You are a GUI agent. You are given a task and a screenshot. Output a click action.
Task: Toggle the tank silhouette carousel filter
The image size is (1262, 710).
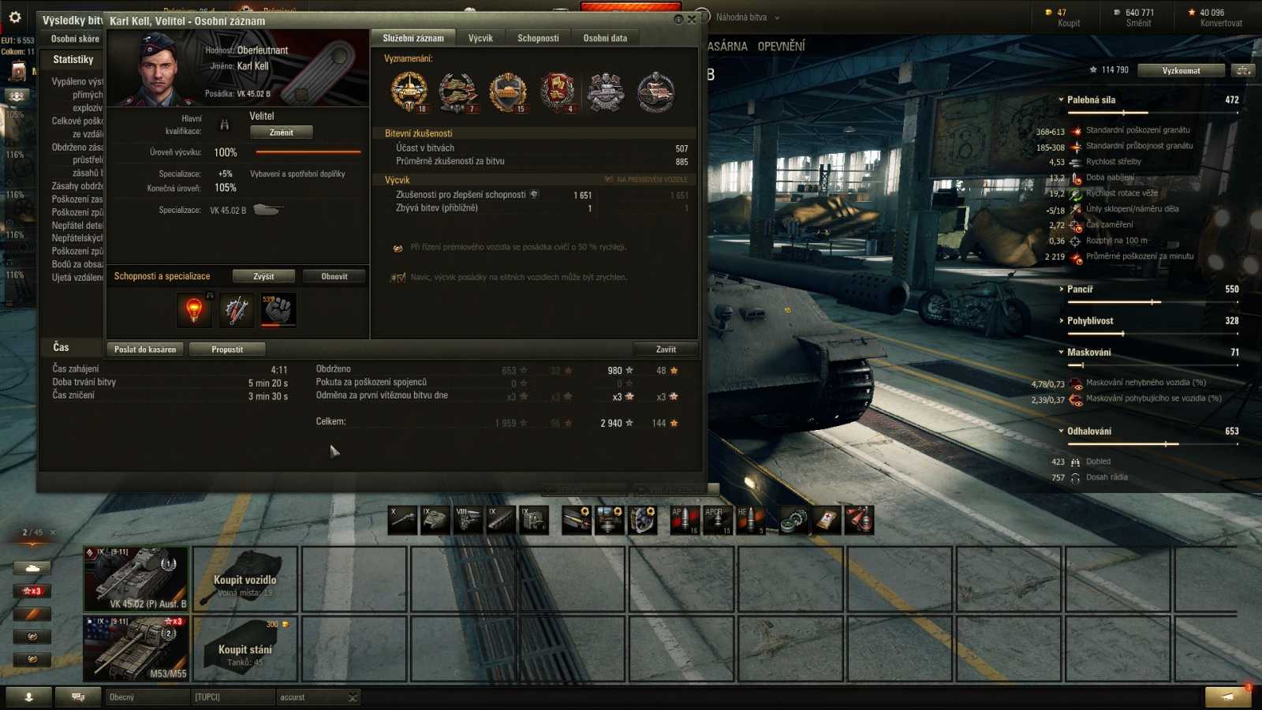pyautogui.click(x=32, y=568)
